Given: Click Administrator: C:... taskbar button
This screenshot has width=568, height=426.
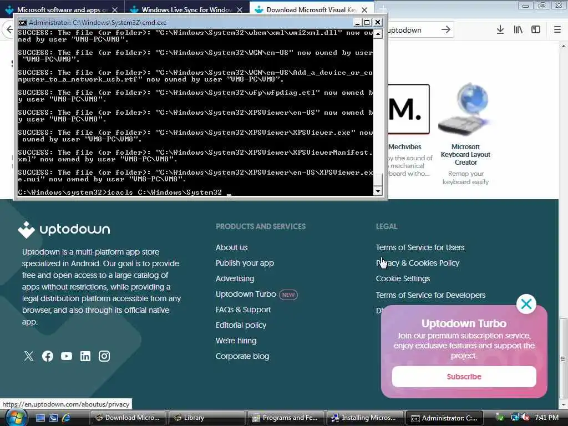Looking at the screenshot, I should 444,418.
